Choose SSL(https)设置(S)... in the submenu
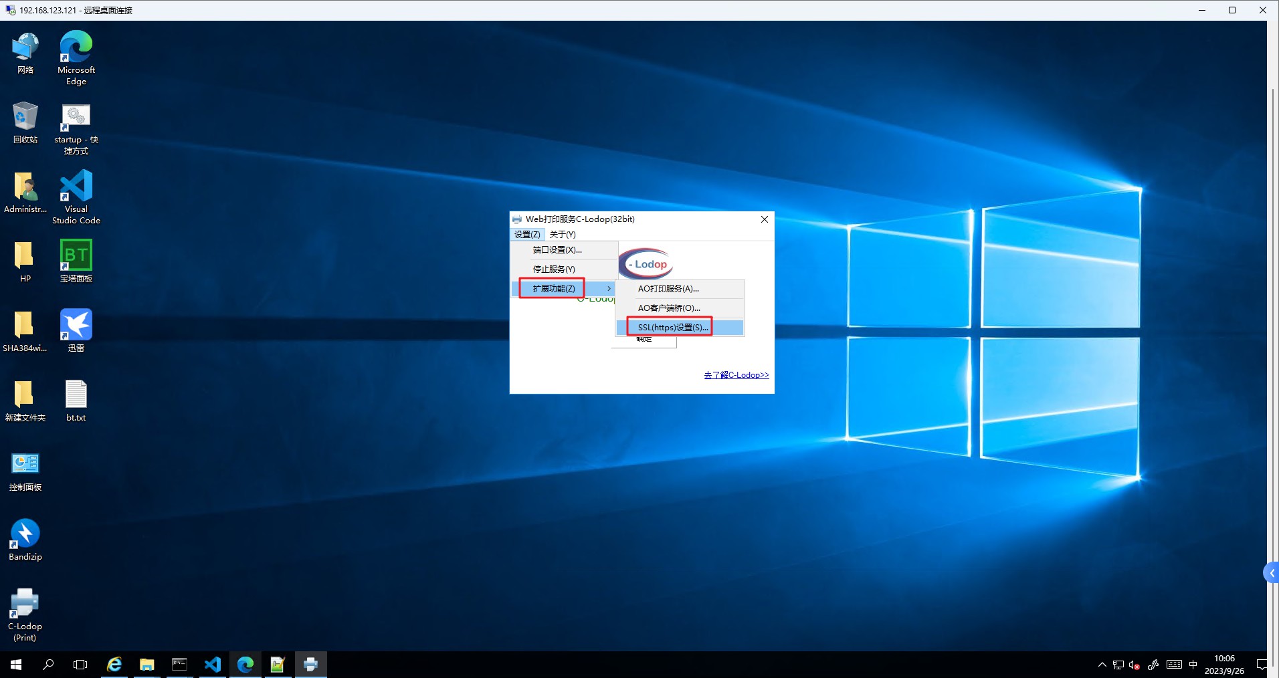The height and width of the screenshot is (678, 1279). pyautogui.click(x=680, y=328)
